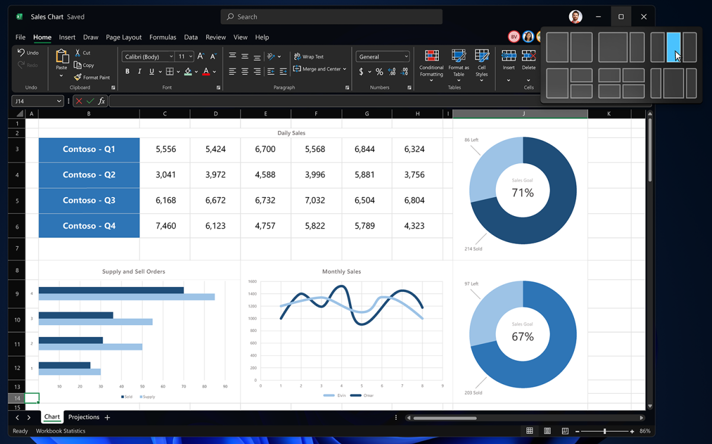
Task: Open the Calibri (Body) font dropdown
Action: 148,56
